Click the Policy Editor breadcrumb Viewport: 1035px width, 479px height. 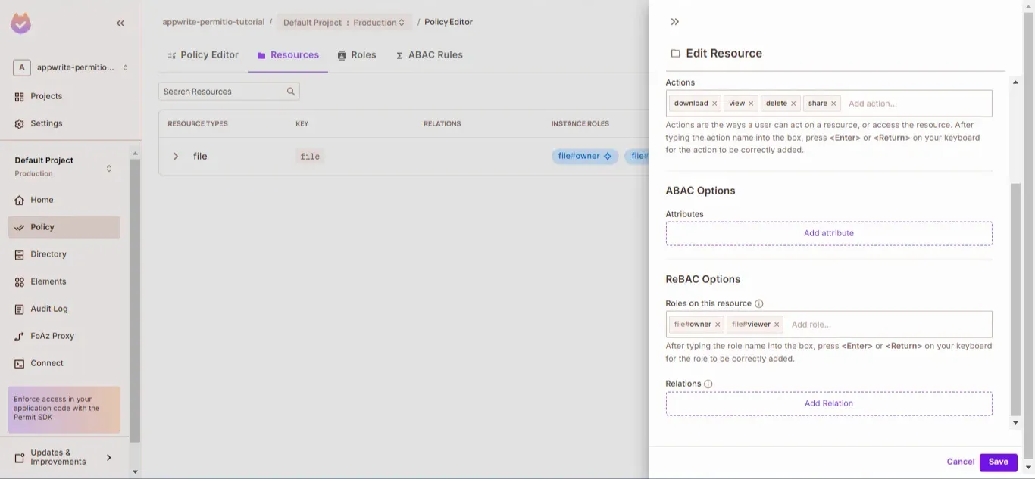pos(449,22)
